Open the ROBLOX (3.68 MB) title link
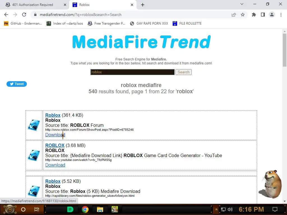 click(55, 145)
